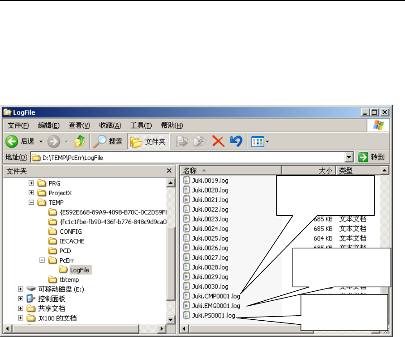Expand the 共享文档 node
Viewport: 405px width, 337px height.
[x=21, y=308]
